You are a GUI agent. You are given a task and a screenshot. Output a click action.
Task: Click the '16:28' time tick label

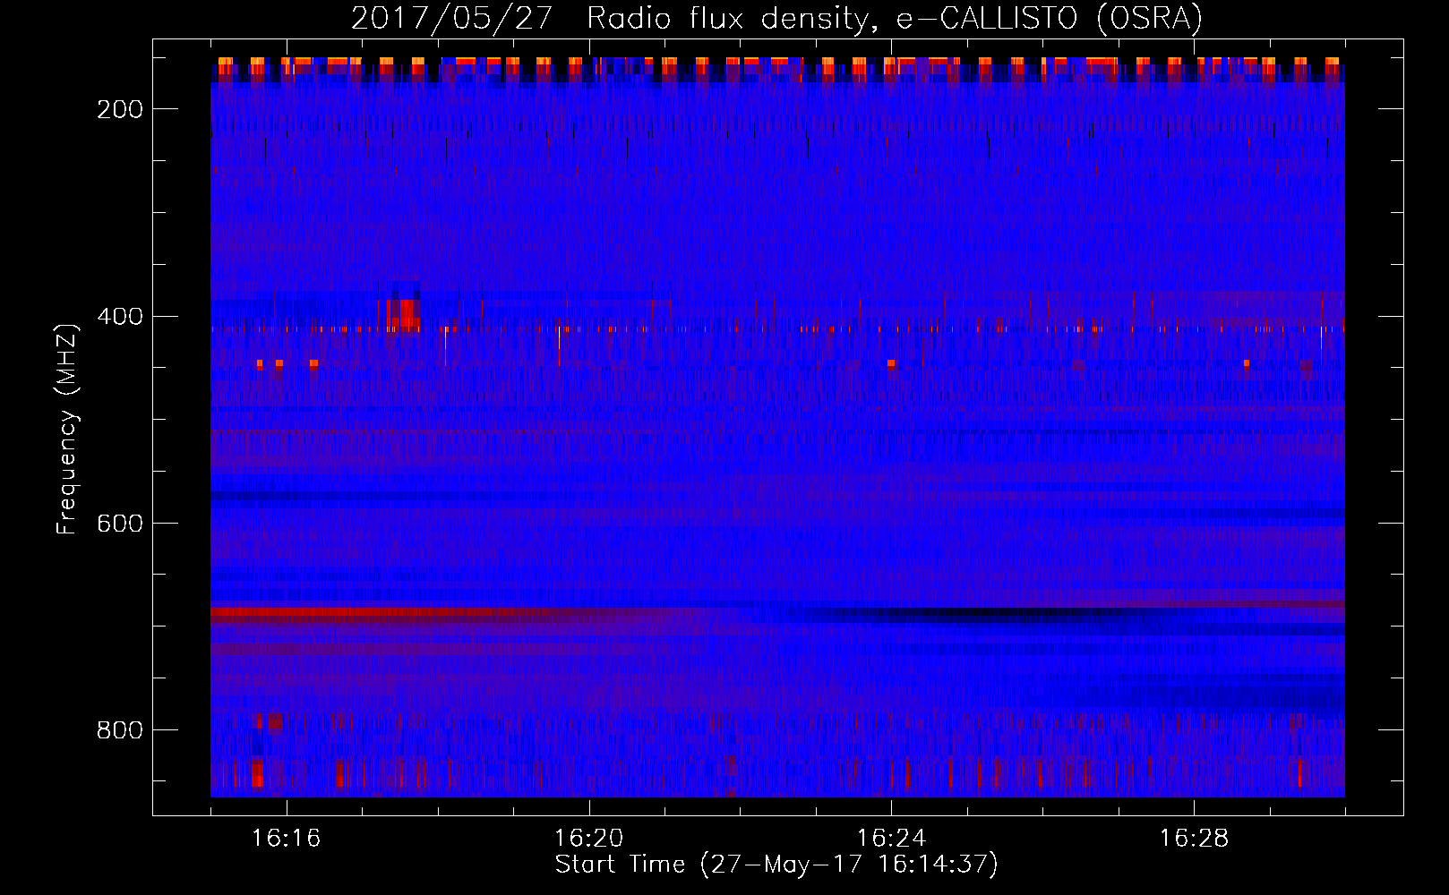click(1195, 839)
